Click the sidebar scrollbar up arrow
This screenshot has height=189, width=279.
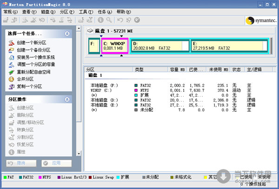[79, 28]
